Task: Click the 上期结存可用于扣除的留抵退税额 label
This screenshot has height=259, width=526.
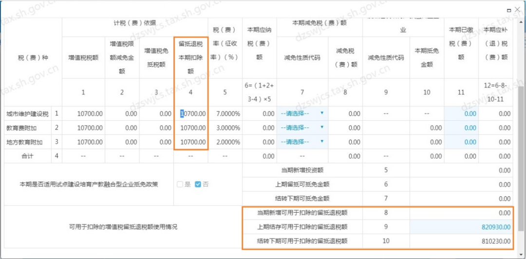Action: point(302,227)
